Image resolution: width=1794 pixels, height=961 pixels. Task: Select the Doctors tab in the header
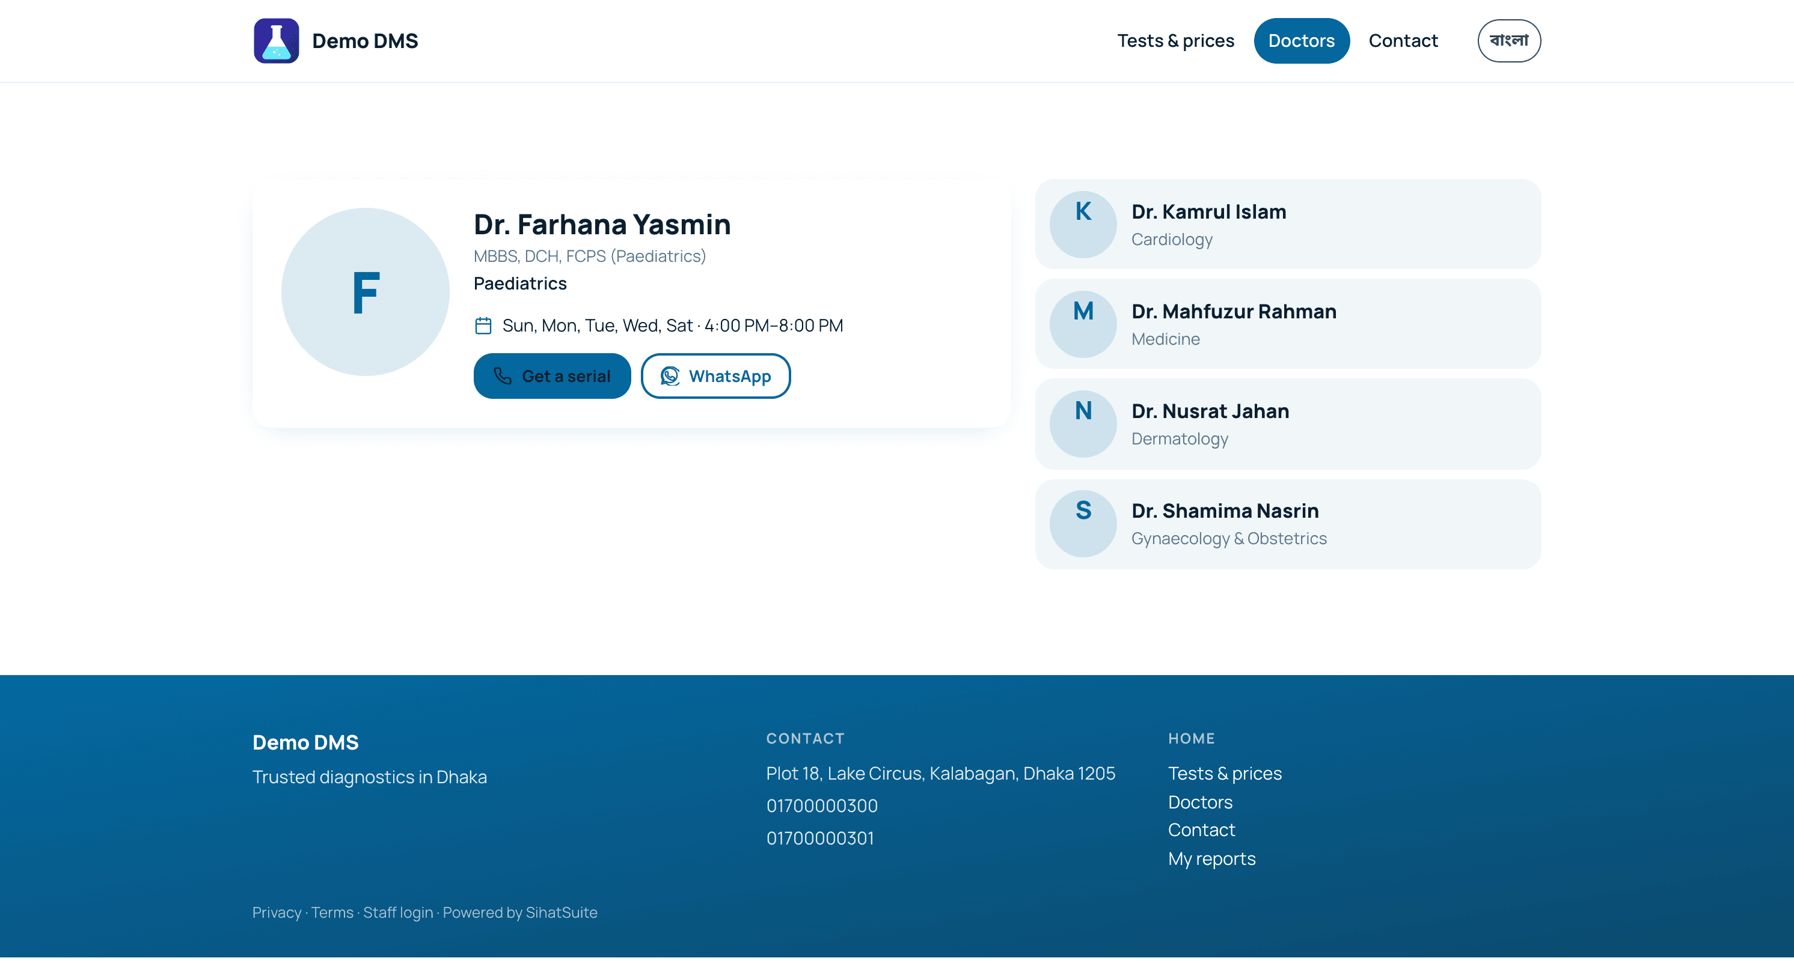click(x=1301, y=40)
